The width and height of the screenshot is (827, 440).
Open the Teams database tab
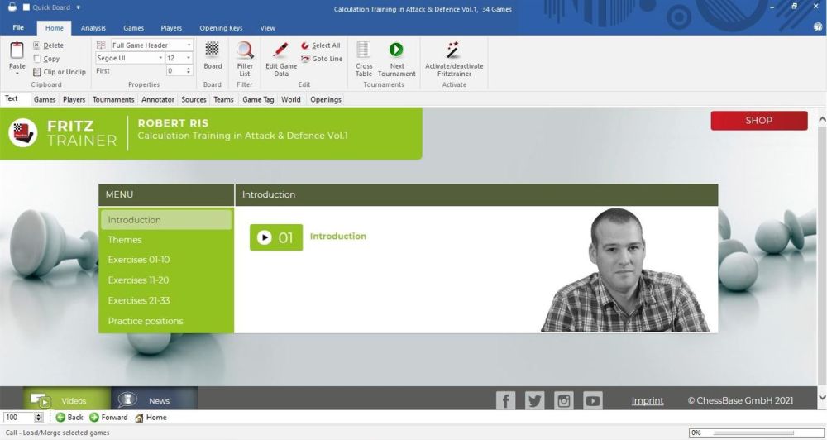(223, 99)
